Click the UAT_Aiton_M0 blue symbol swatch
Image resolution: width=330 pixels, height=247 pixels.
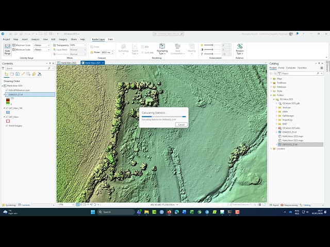coord(8,112)
